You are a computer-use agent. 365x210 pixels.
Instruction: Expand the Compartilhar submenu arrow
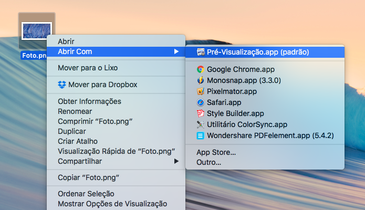pyautogui.click(x=176, y=161)
